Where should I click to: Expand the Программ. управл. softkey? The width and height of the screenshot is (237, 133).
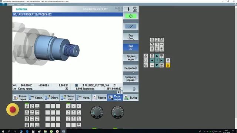tap(131, 79)
